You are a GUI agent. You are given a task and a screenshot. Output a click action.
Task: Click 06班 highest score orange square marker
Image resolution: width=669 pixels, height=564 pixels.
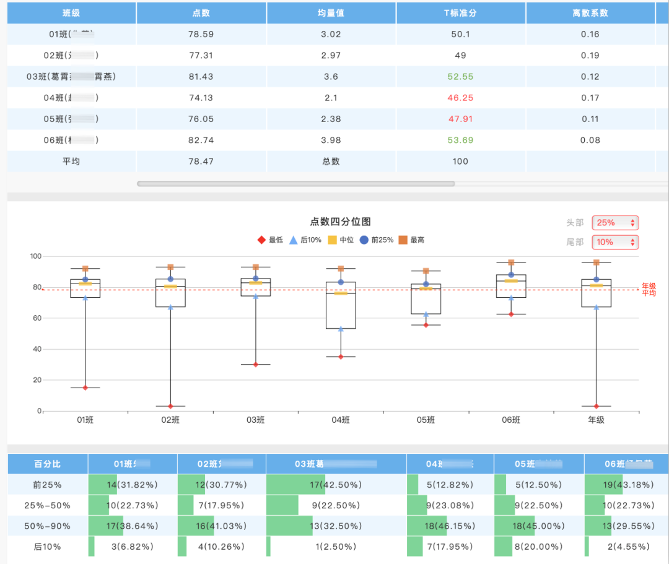pyautogui.click(x=511, y=262)
